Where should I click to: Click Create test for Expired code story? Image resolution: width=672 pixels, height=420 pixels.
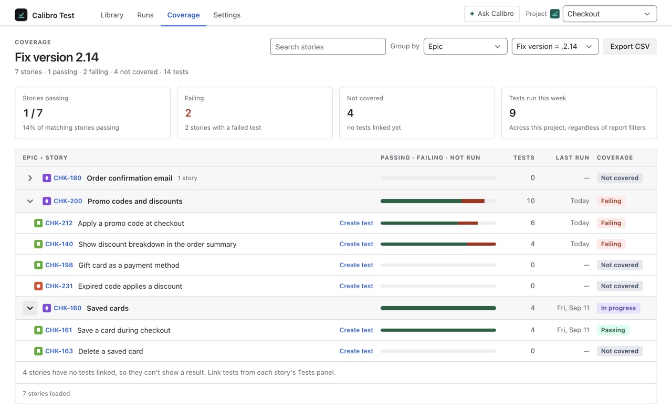[x=356, y=286]
